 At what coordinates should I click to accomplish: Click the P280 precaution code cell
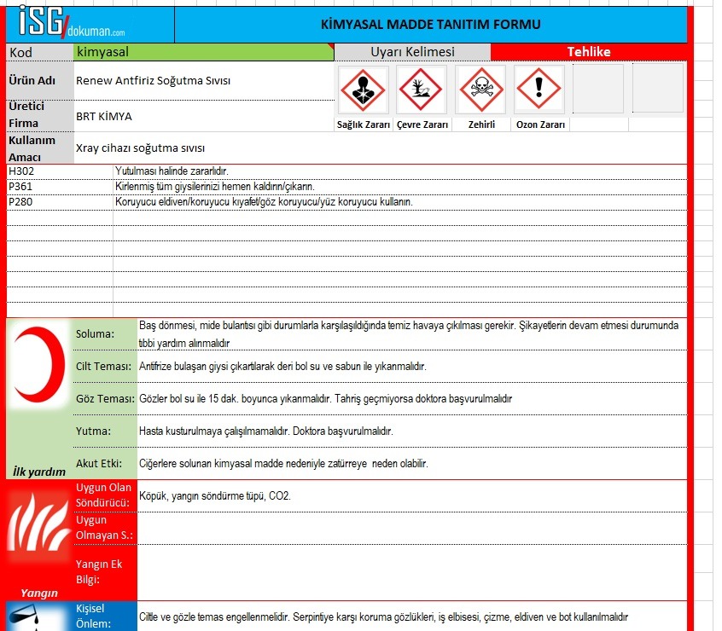click(60, 202)
